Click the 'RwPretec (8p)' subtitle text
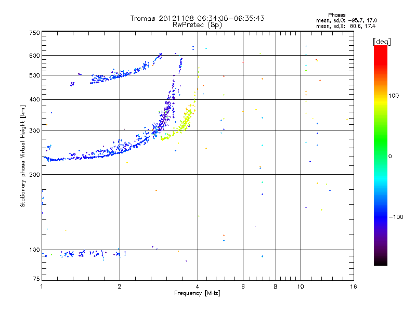Image resolution: width=416 pixels, height=312 pixels. coord(197,25)
